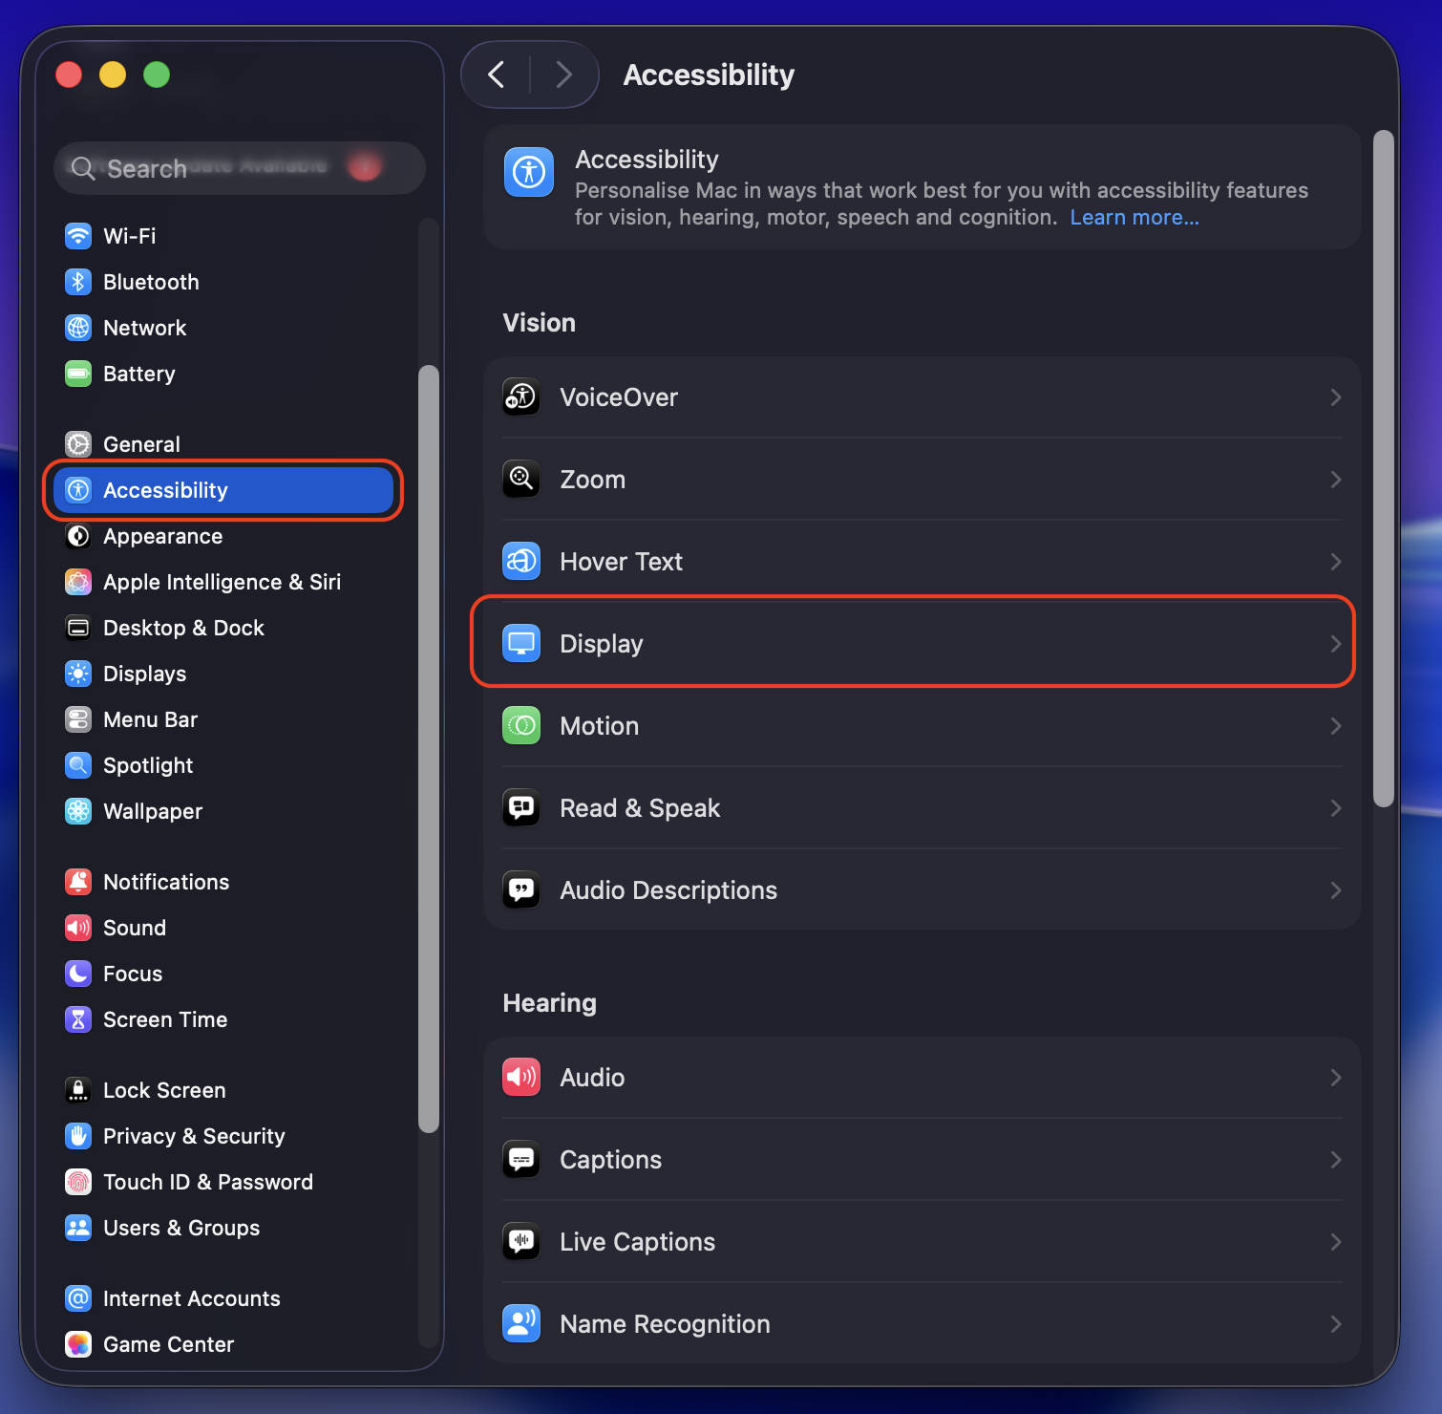Open Read & Speak via its chevron

[x=1336, y=807]
